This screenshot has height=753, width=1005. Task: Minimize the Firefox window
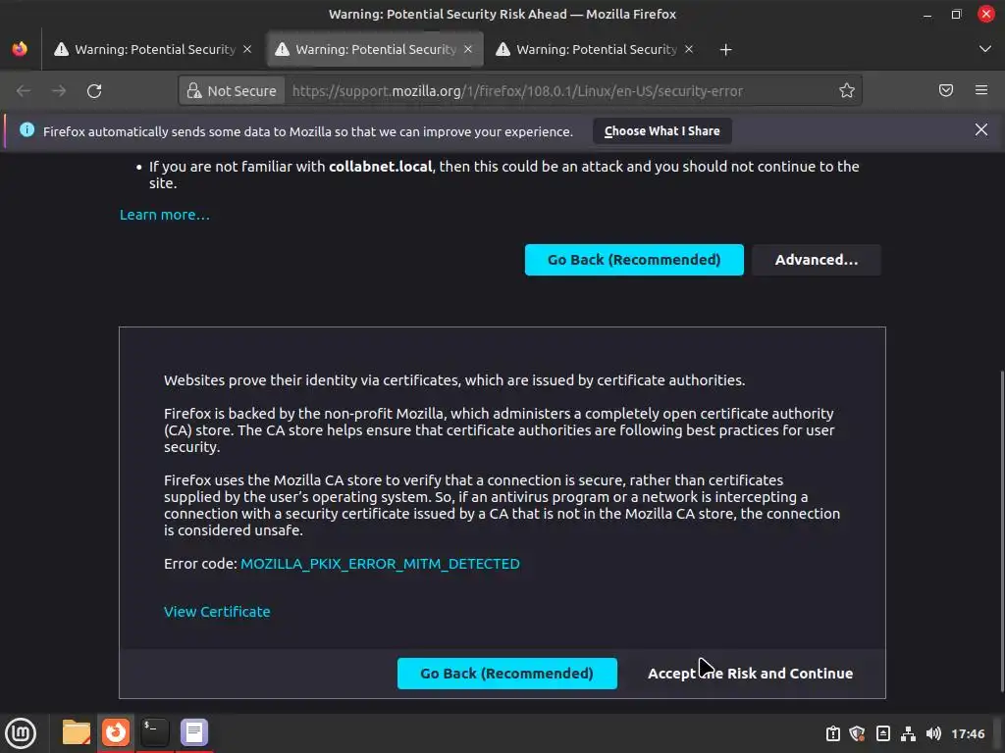click(x=927, y=14)
